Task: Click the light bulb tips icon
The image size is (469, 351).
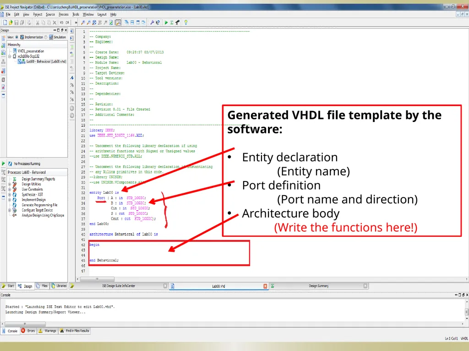Action: pyautogui.click(x=186, y=22)
